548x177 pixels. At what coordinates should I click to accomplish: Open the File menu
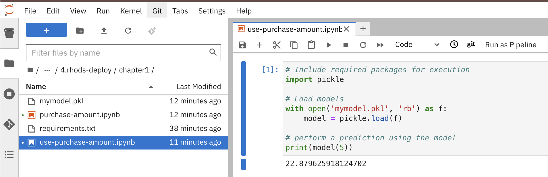(30, 11)
